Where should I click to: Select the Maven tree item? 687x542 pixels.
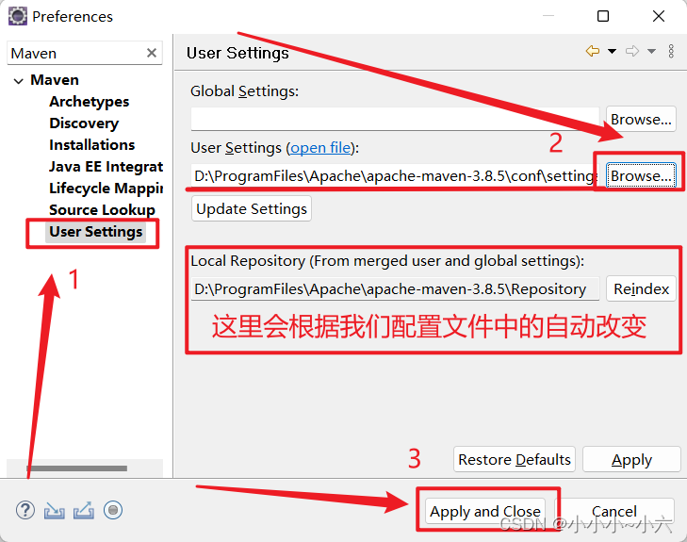point(55,80)
